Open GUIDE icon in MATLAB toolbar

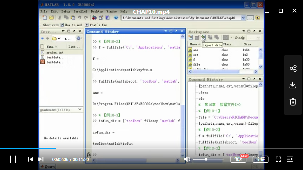click(x=101, y=18)
